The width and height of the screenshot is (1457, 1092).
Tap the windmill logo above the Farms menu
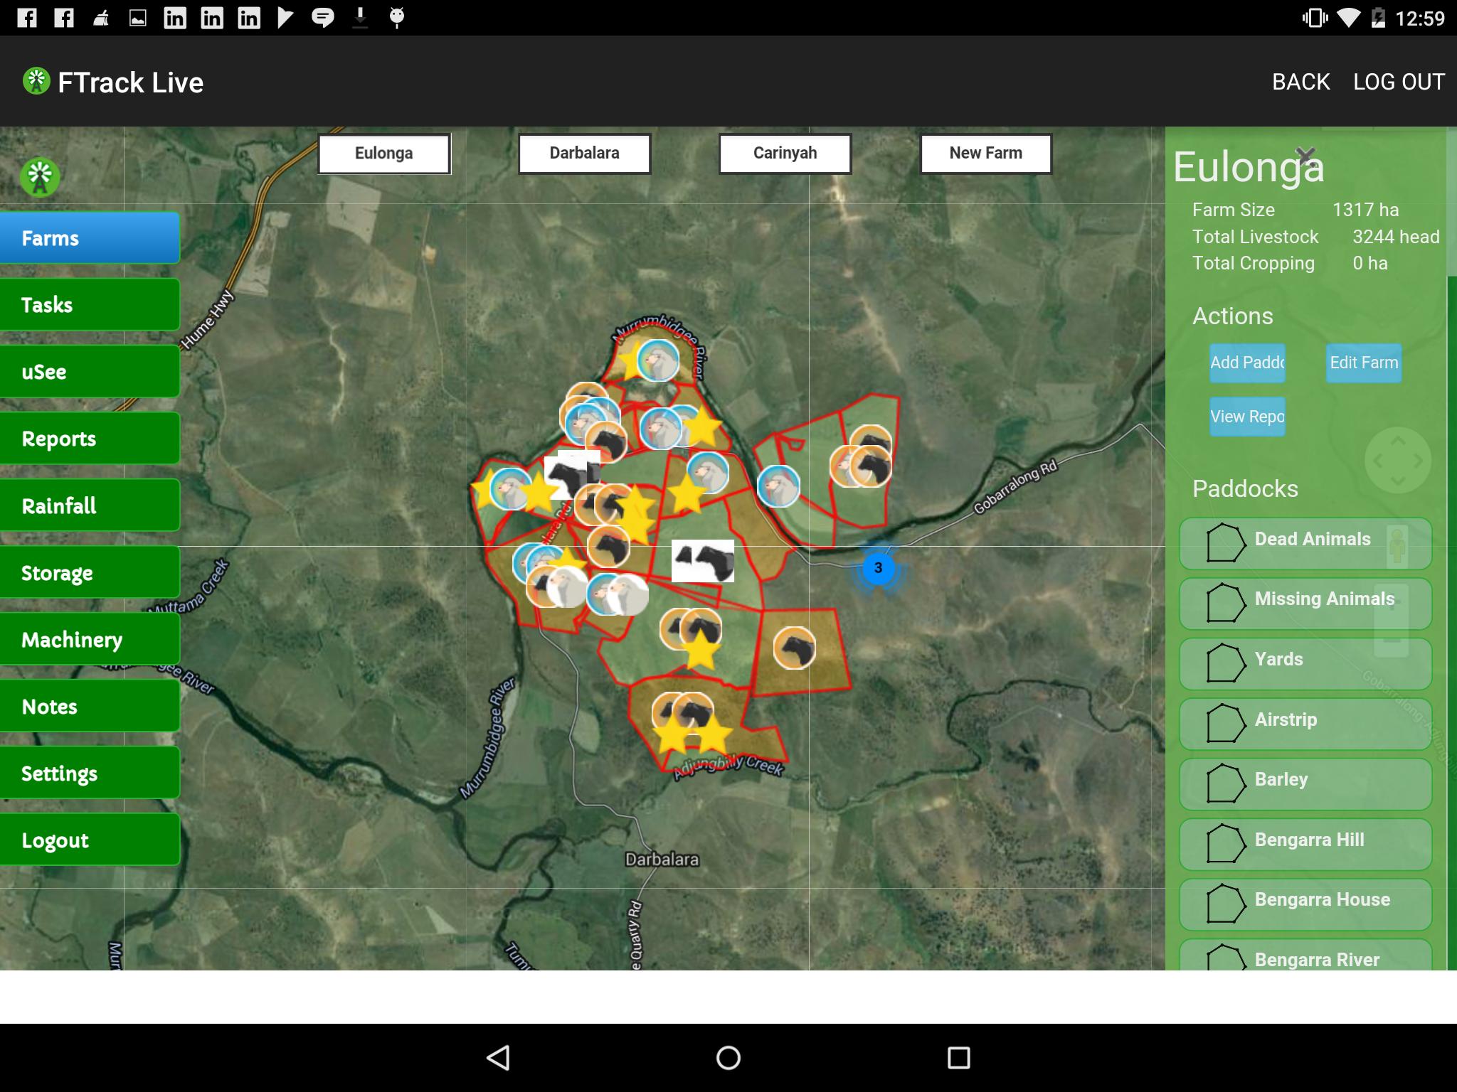point(40,177)
